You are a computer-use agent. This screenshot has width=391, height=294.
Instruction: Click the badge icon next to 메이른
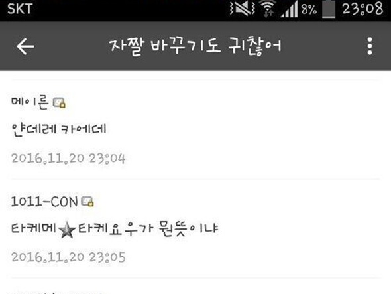click(x=60, y=103)
